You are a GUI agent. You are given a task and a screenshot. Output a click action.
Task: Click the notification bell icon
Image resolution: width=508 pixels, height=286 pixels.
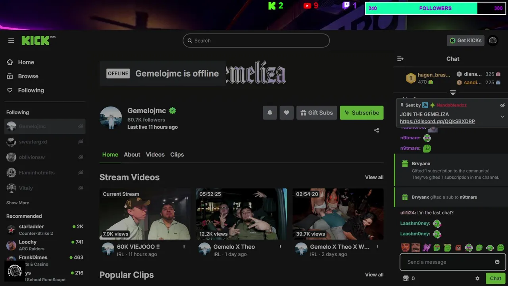(x=270, y=113)
